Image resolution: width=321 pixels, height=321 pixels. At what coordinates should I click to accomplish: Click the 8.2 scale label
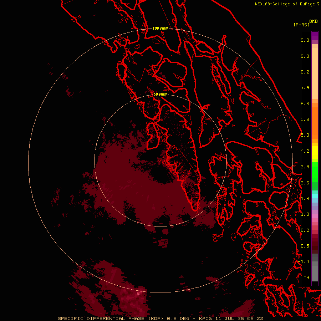click(x=305, y=72)
